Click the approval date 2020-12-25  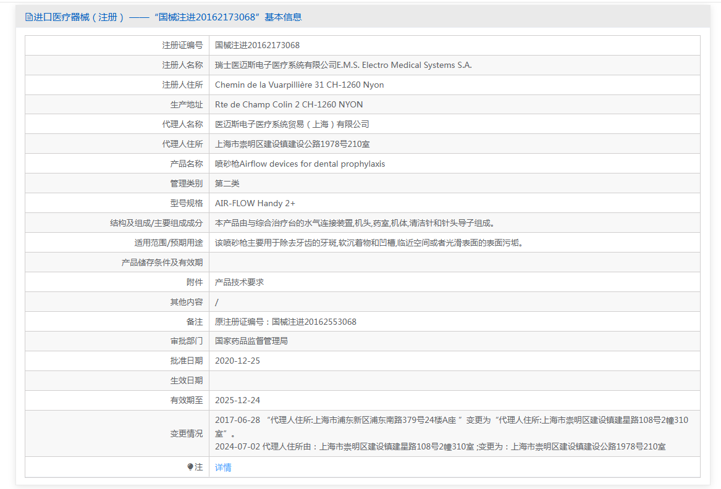click(x=237, y=361)
